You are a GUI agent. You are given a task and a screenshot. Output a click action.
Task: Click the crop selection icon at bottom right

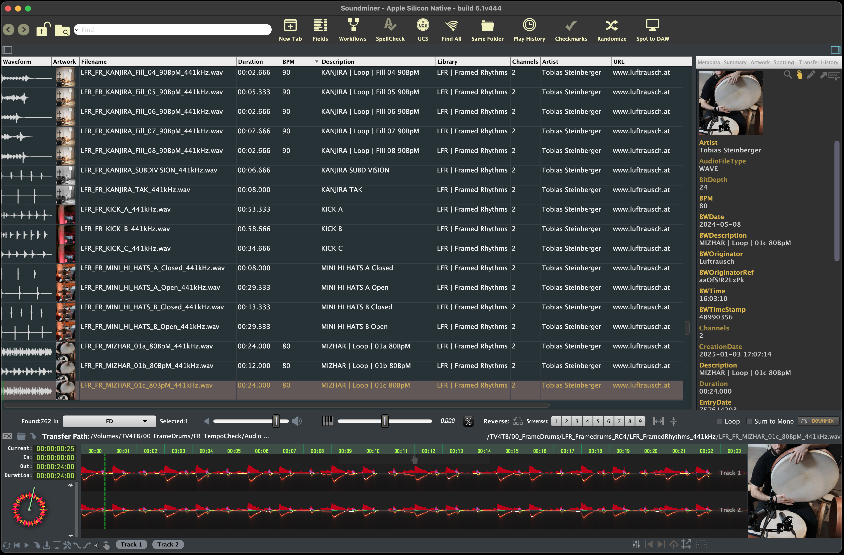pyautogui.click(x=686, y=544)
